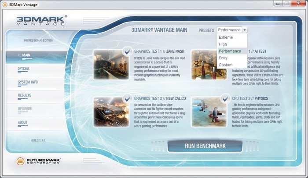
Task: Click the Graphics Test 2 // New Calico heading
Action: [x=160, y=98]
